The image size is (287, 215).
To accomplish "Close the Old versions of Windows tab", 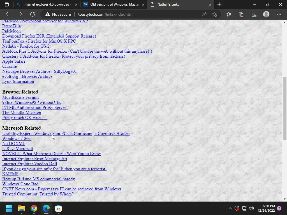I will [x=143, y=4].
